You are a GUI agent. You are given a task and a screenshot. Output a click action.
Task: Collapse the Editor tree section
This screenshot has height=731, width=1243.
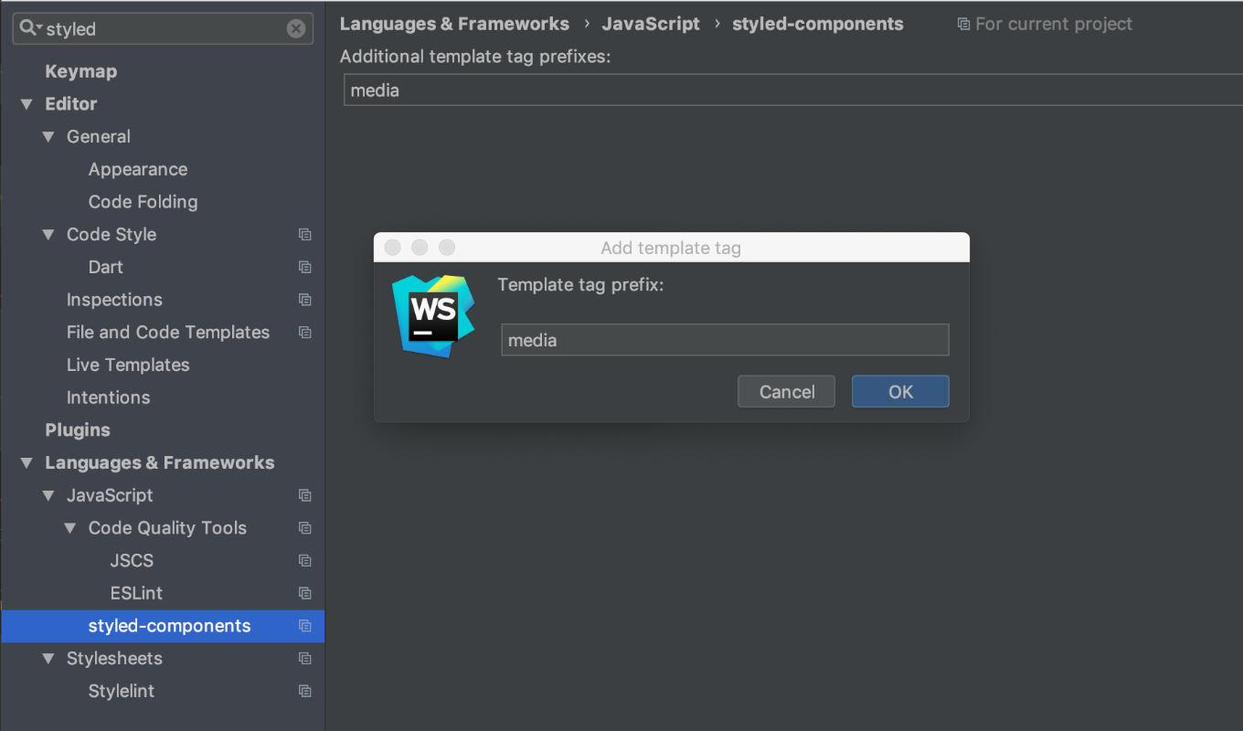[27, 104]
